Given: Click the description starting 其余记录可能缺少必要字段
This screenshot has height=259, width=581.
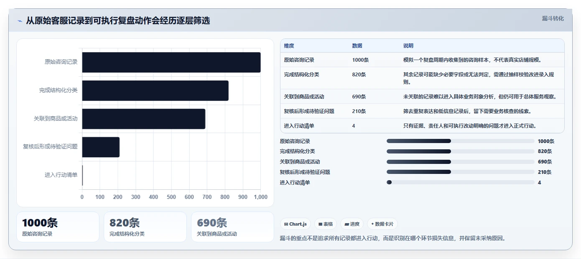Looking at the screenshot, I should click(x=479, y=78).
